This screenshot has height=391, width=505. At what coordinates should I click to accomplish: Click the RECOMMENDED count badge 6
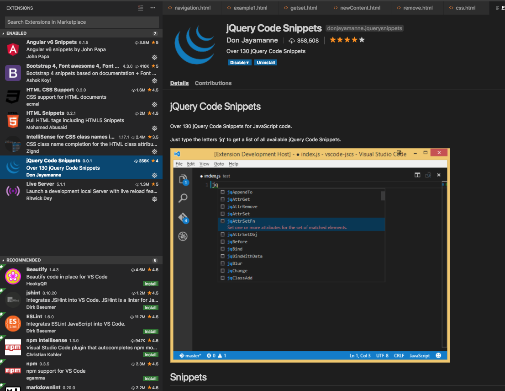point(155,260)
